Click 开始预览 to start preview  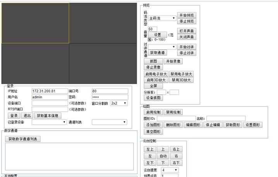click(187, 15)
